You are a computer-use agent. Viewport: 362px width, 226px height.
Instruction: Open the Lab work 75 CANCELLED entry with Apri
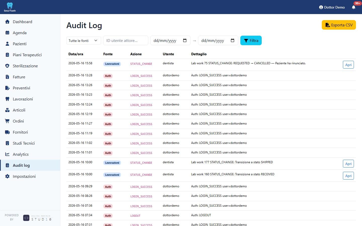pos(348,65)
